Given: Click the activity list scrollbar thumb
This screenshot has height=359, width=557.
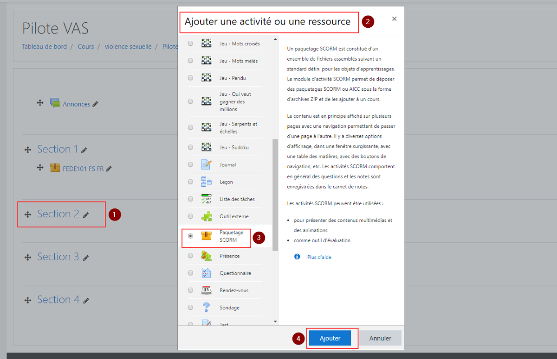Looking at the screenshot, I should pos(275,195).
